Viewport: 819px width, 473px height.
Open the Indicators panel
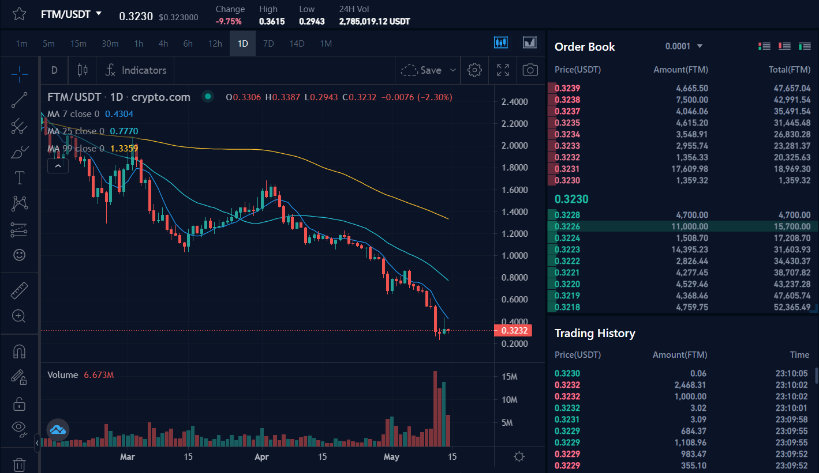point(134,70)
